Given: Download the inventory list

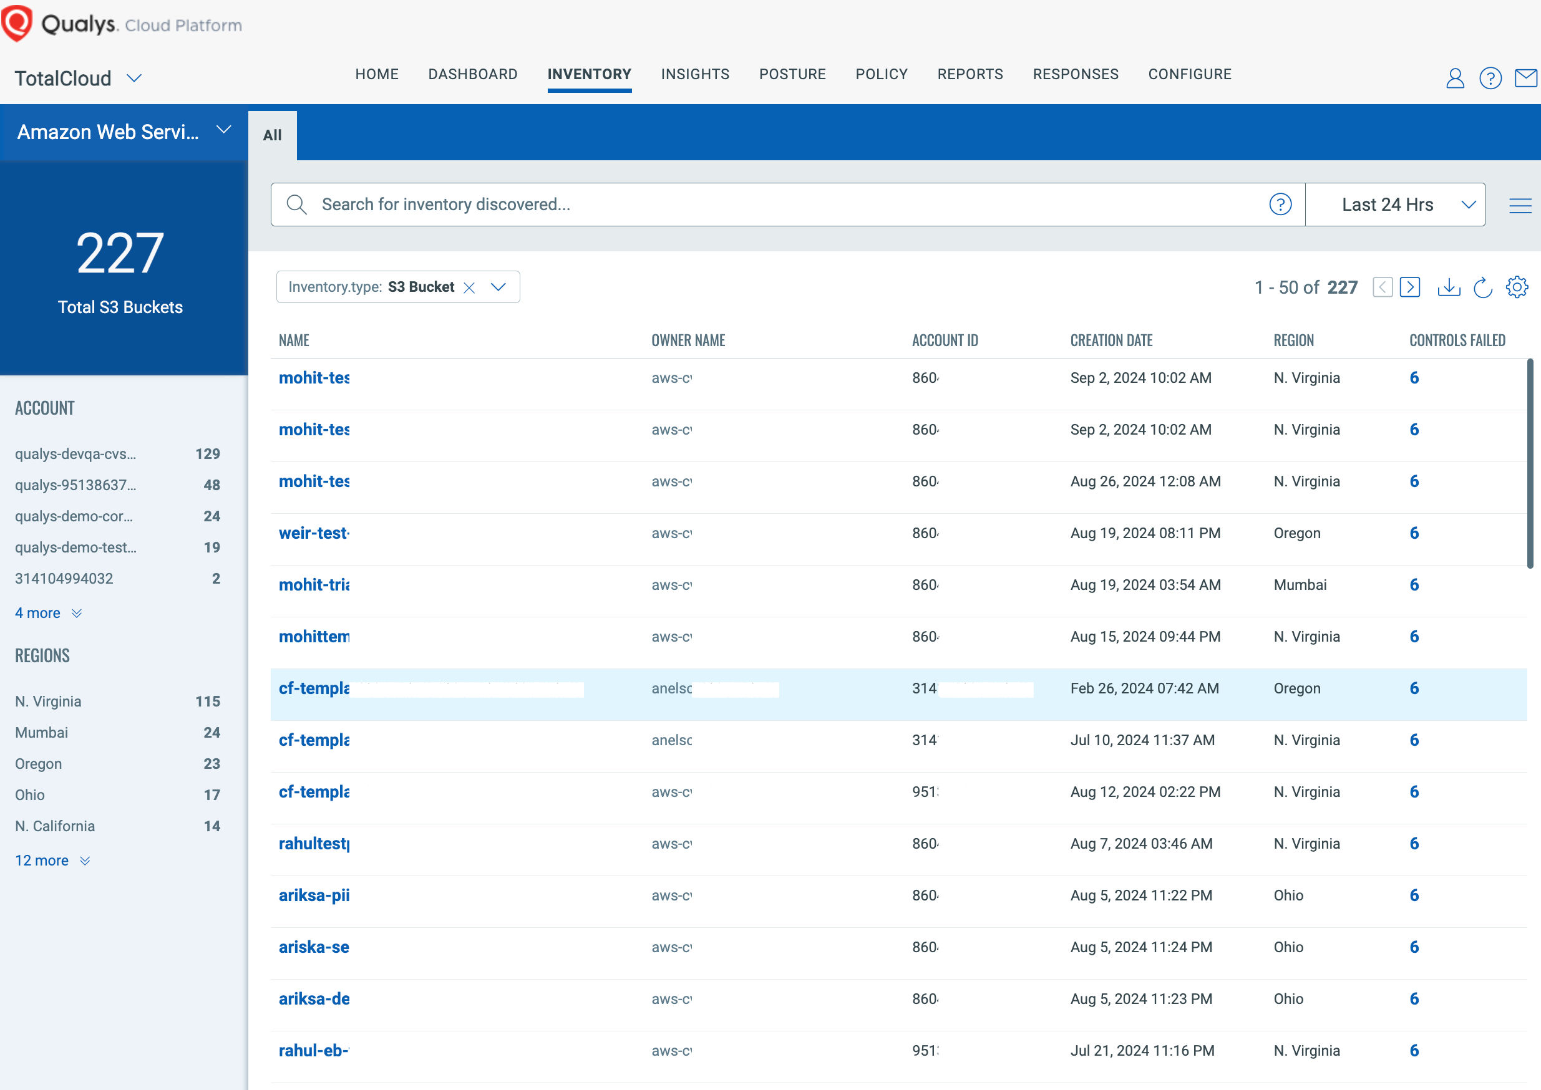Looking at the screenshot, I should point(1448,287).
